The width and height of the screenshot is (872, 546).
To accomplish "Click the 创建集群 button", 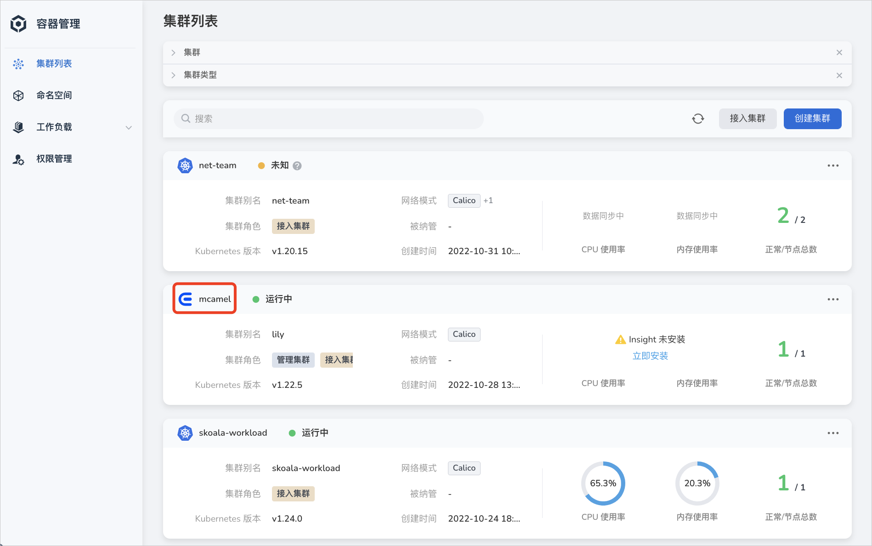I will (x=812, y=119).
